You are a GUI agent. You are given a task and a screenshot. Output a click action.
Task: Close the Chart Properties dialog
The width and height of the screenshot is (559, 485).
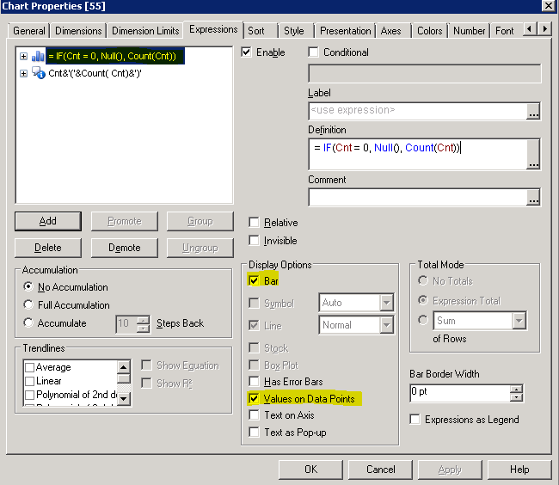click(547, 7)
